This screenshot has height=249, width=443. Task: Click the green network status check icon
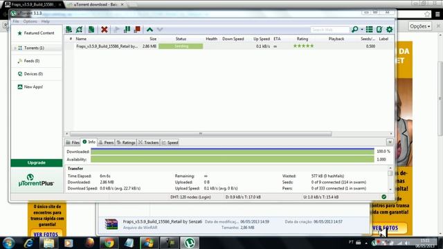click(x=383, y=196)
